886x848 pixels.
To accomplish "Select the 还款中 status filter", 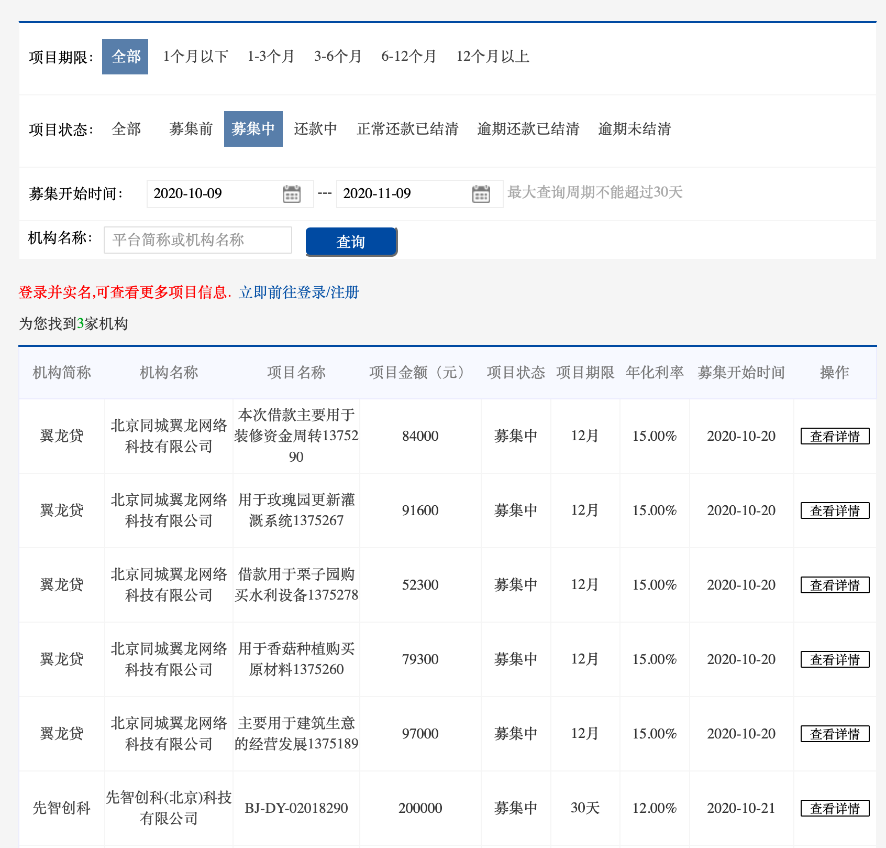I will [316, 129].
